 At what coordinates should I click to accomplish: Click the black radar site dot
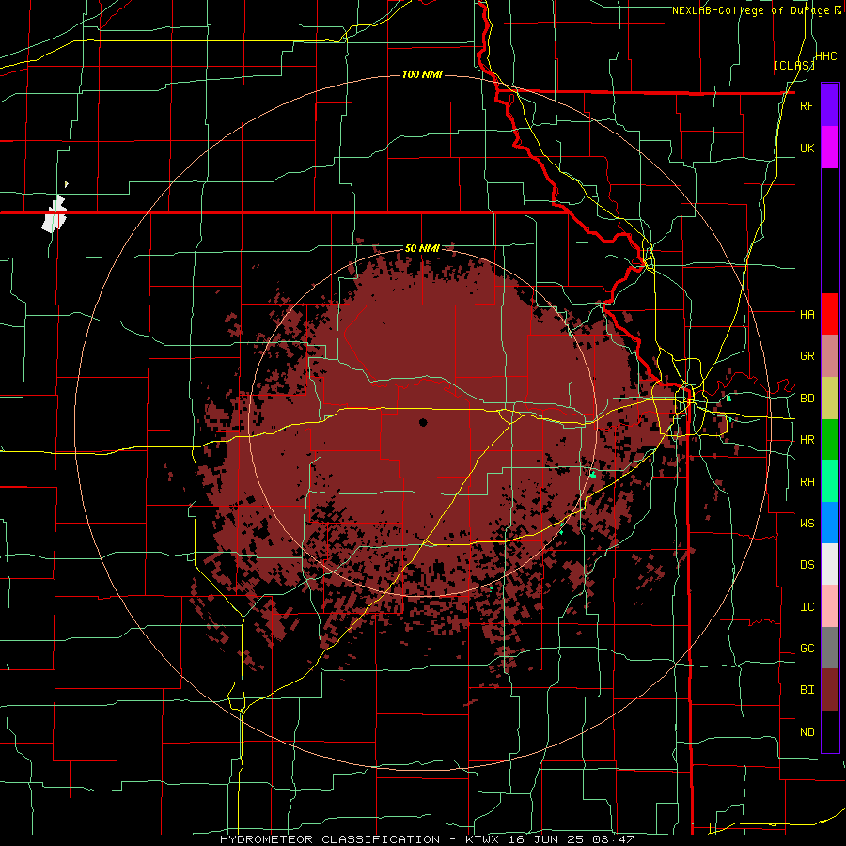(x=423, y=422)
